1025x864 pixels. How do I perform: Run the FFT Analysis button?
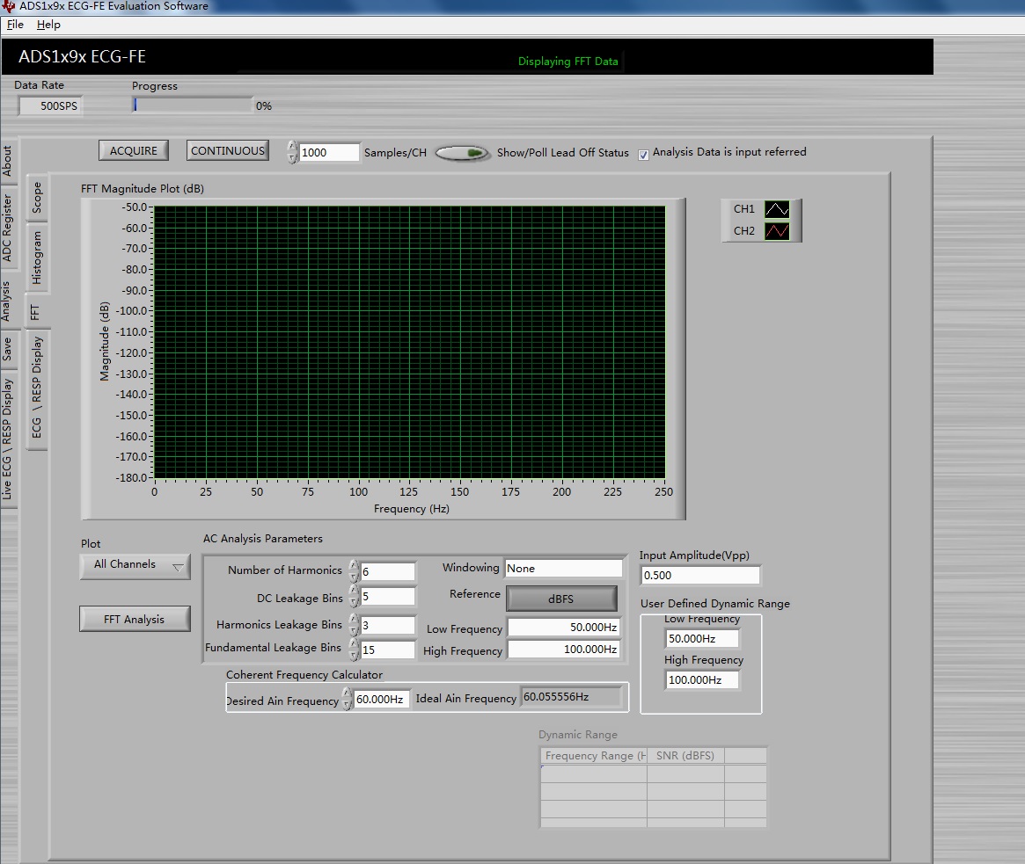[x=134, y=620]
